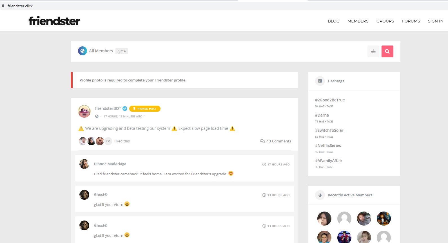Click the All Members circular icon
Screen dimensions: 448x243
tap(82, 51)
